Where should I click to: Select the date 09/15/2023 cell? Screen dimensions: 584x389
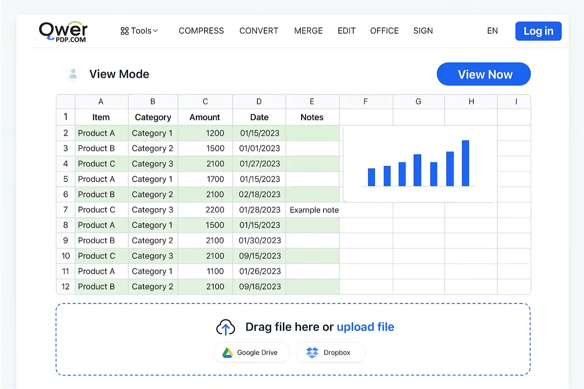coord(259,256)
